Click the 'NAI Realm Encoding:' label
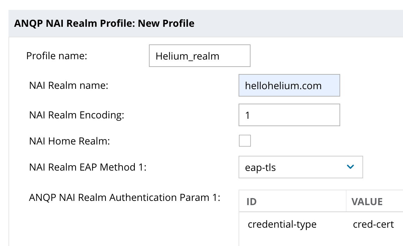 tap(77, 115)
